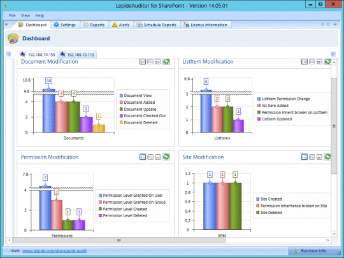Image resolution: width=344 pixels, height=258 pixels.
Task: Show 7-day view for Document Modification
Action: (150, 62)
